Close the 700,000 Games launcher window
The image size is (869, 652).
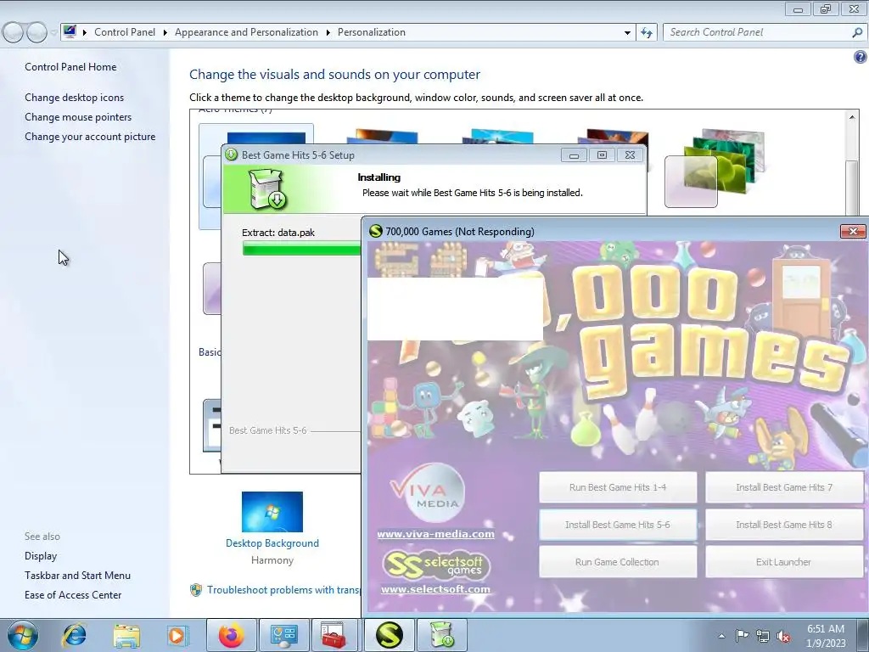point(853,231)
